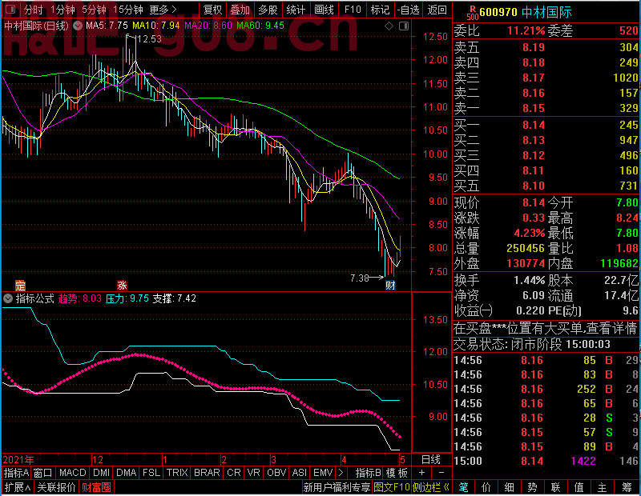Click the 返回 back button
641x496 pixels.
click(x=437, y=10)
